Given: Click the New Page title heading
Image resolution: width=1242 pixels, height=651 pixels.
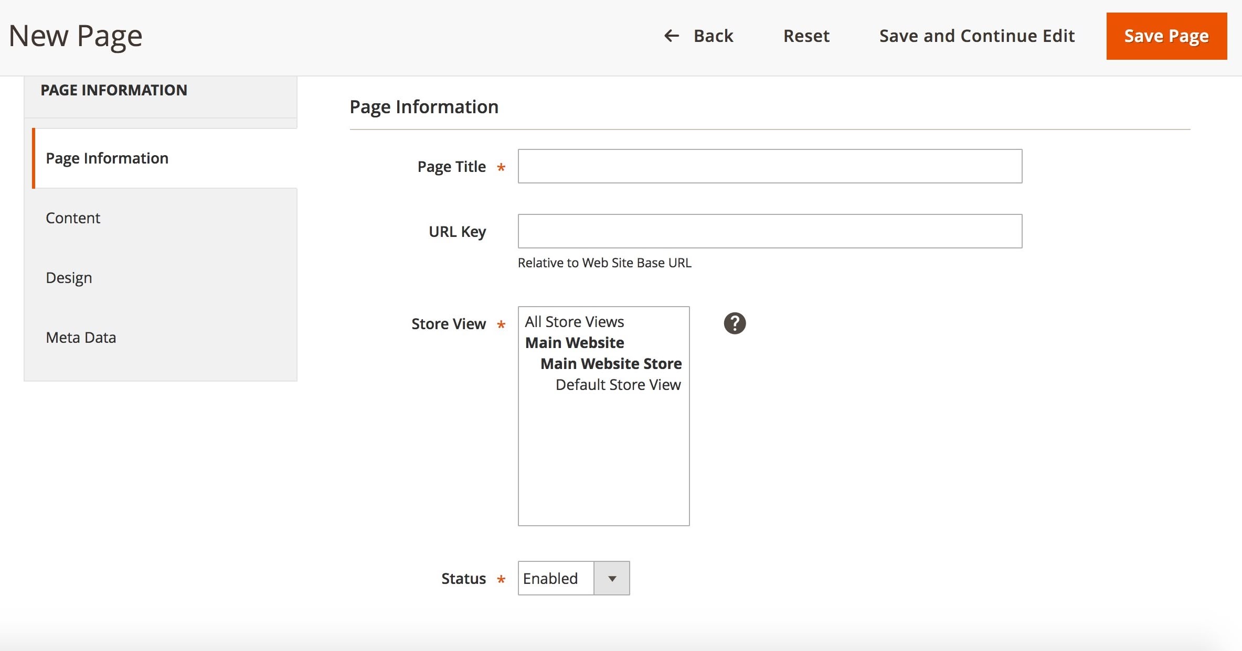Looking at the screenshot, I should tap(76, 36).
